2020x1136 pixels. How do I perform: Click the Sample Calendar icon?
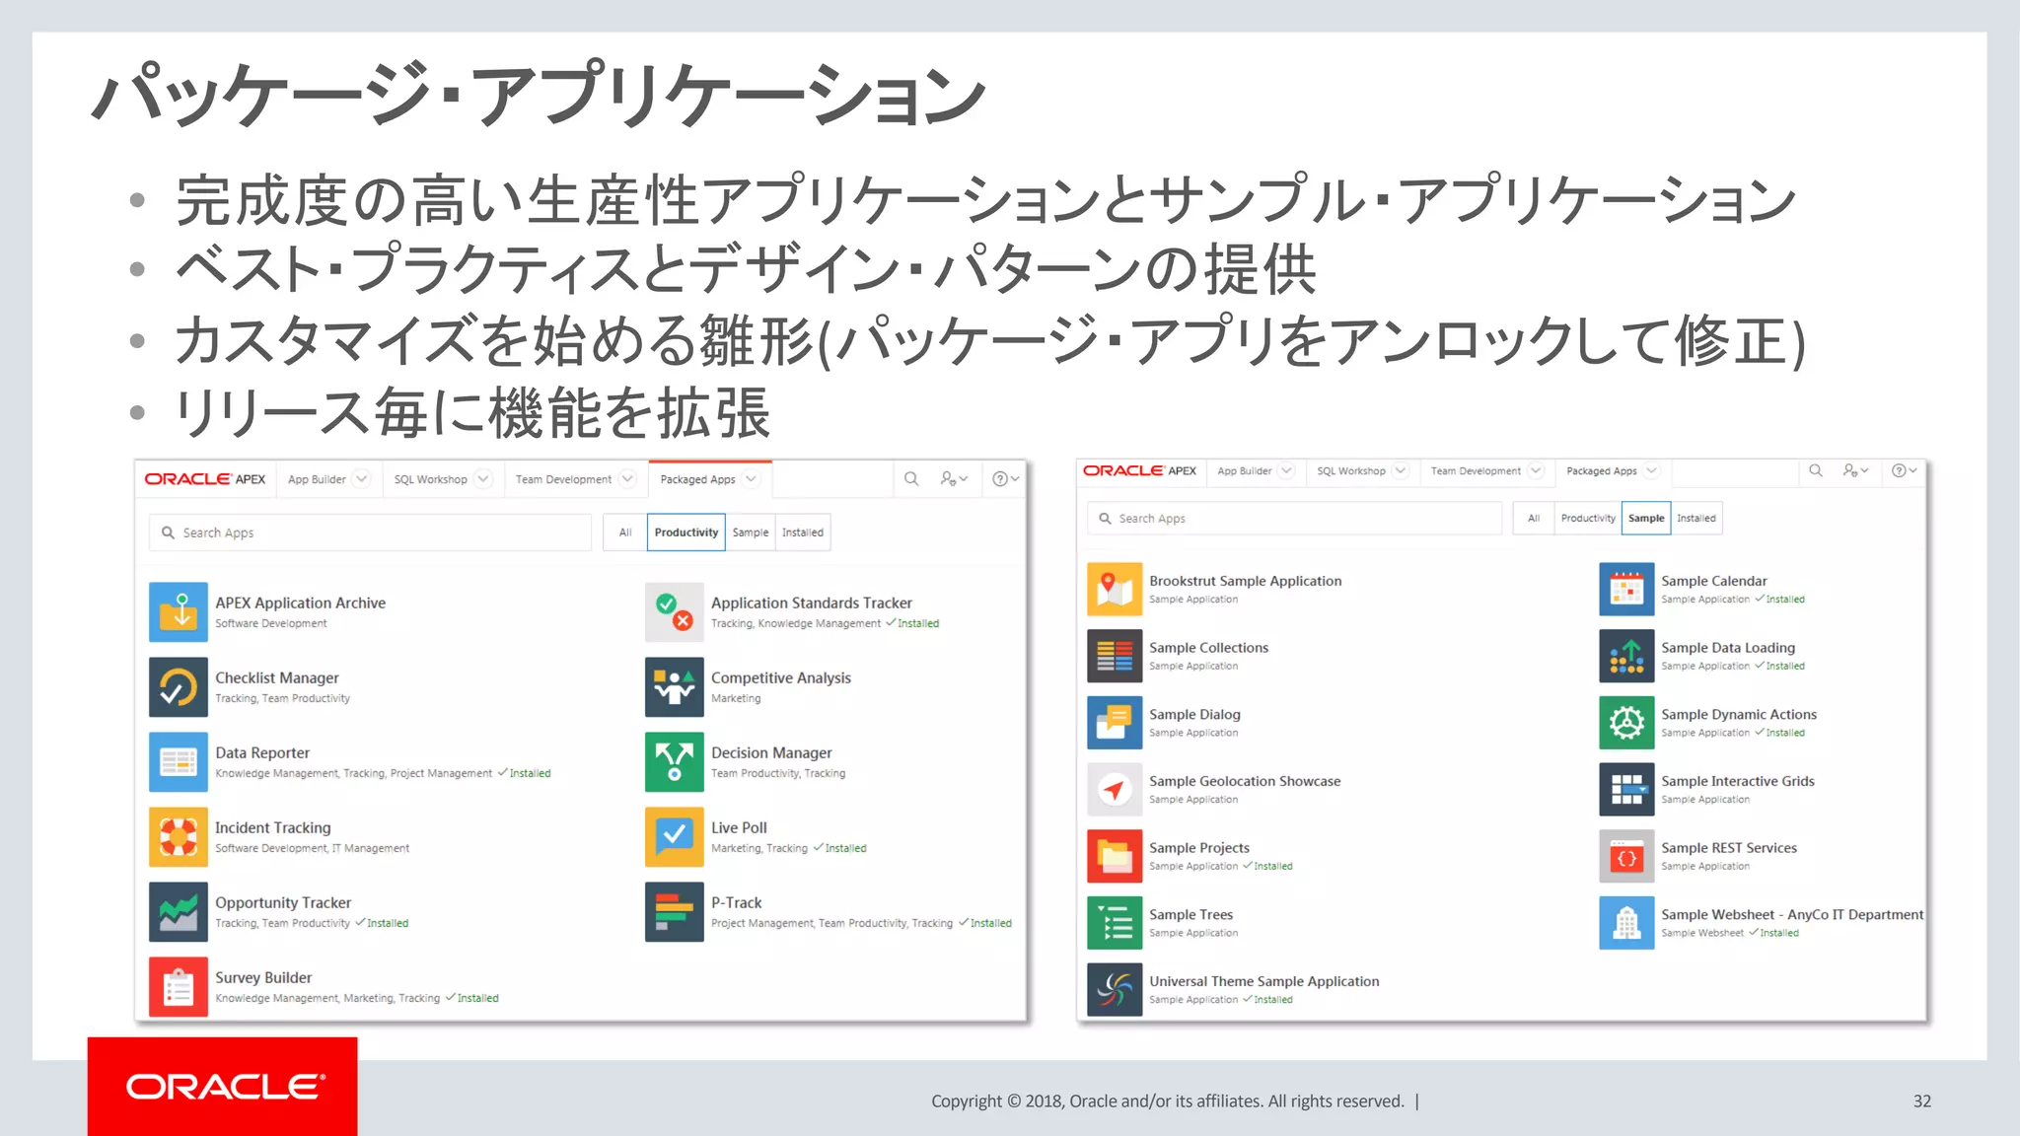click(1626, 589)
